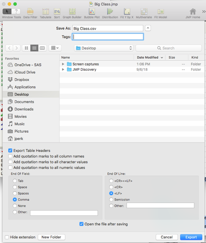206x243 pixels.
Task: Open Downloads in sidebar
Action: click(31, 109)
